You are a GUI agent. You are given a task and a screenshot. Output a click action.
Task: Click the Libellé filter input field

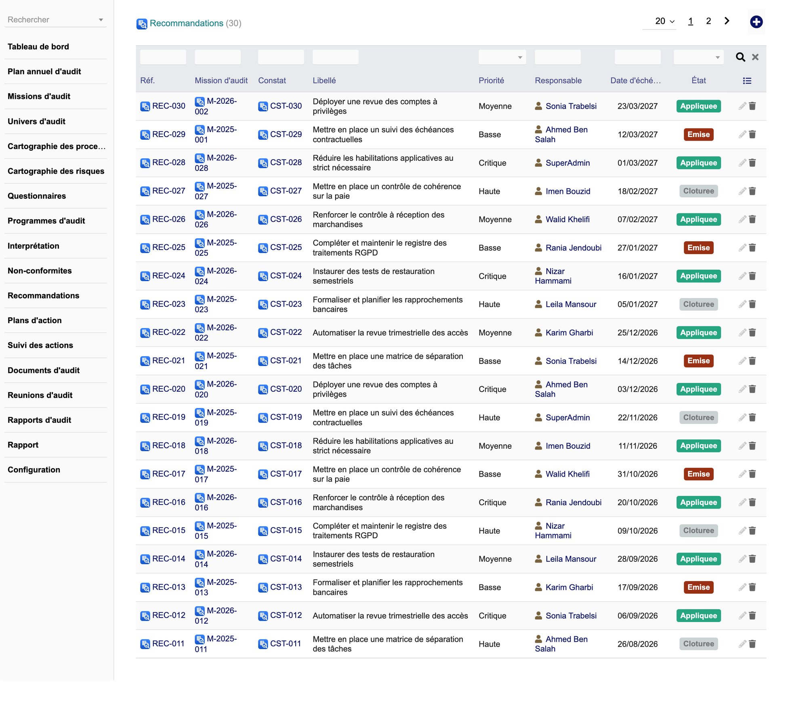(335, 57)
